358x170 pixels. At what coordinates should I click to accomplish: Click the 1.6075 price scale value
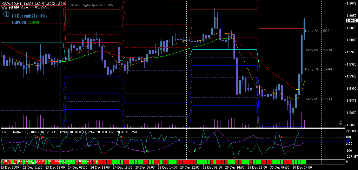click(352, 4)
